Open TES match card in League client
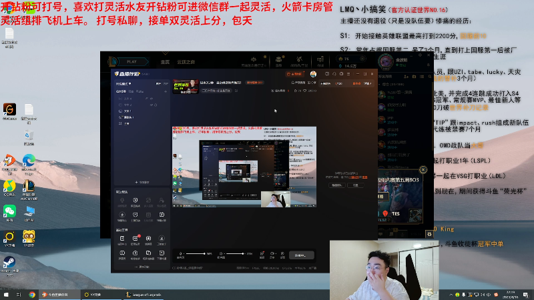This screenshot has height=300, width=534. coord(400,198)
